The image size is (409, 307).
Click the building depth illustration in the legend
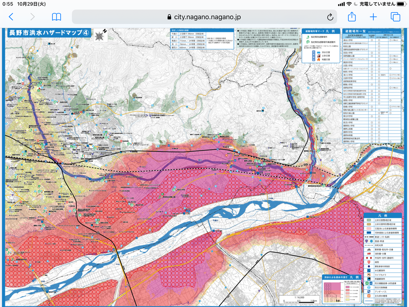pos(332,292)
